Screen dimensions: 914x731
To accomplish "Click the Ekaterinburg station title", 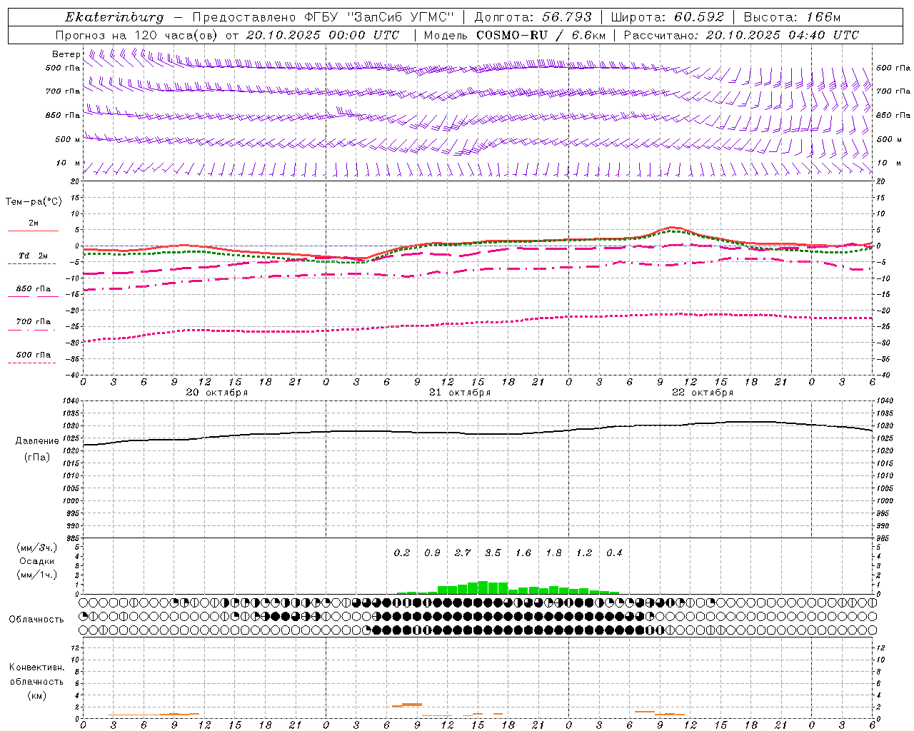I will point(114,17).
